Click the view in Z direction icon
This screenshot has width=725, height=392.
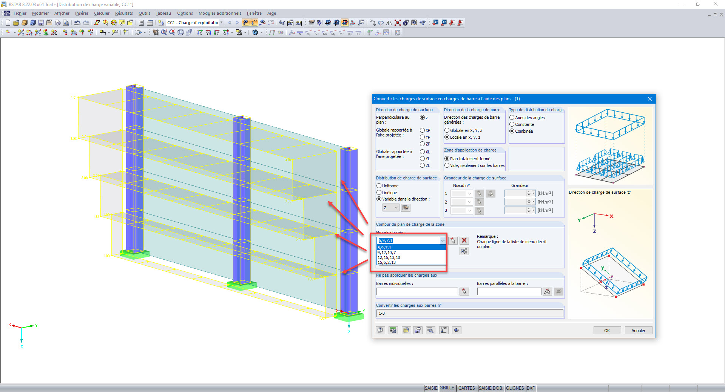[x=217, y=32]
